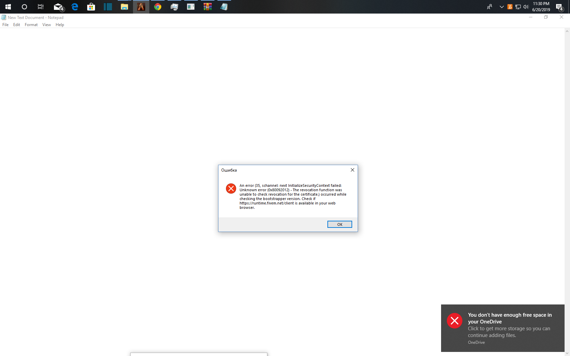Open the Microsoft Store
Image resolution: width=570 pixels, height=356 pixels.
coord(91,7)
